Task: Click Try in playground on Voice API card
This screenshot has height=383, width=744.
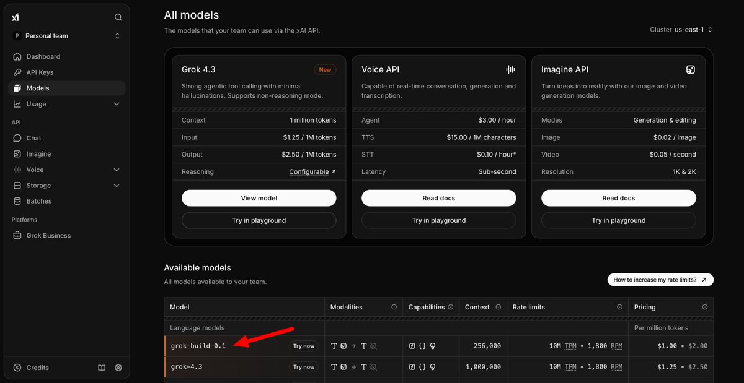Action: [438, 220]
